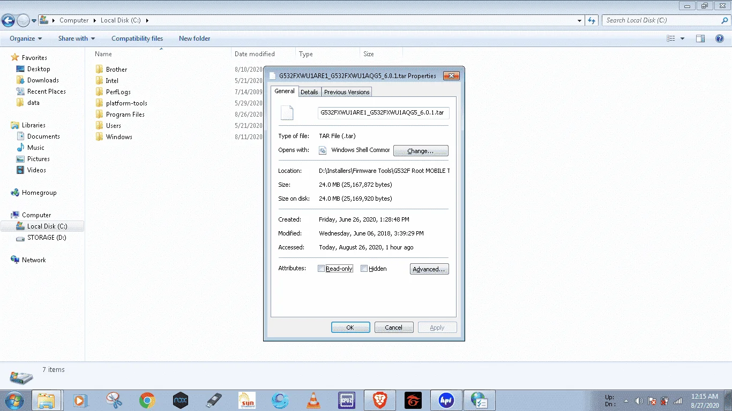Open Sun Broadband app on taskbar

(x=247, y=400)
